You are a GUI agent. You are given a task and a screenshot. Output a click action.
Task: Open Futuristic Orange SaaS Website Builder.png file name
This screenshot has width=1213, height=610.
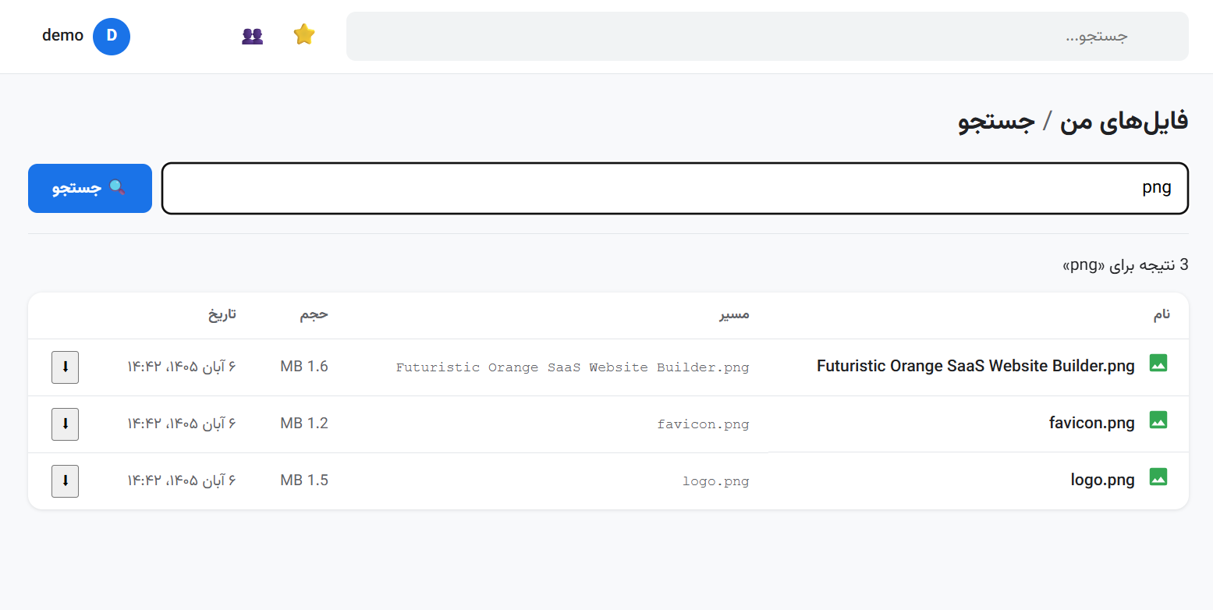click(x=976, y=367)
